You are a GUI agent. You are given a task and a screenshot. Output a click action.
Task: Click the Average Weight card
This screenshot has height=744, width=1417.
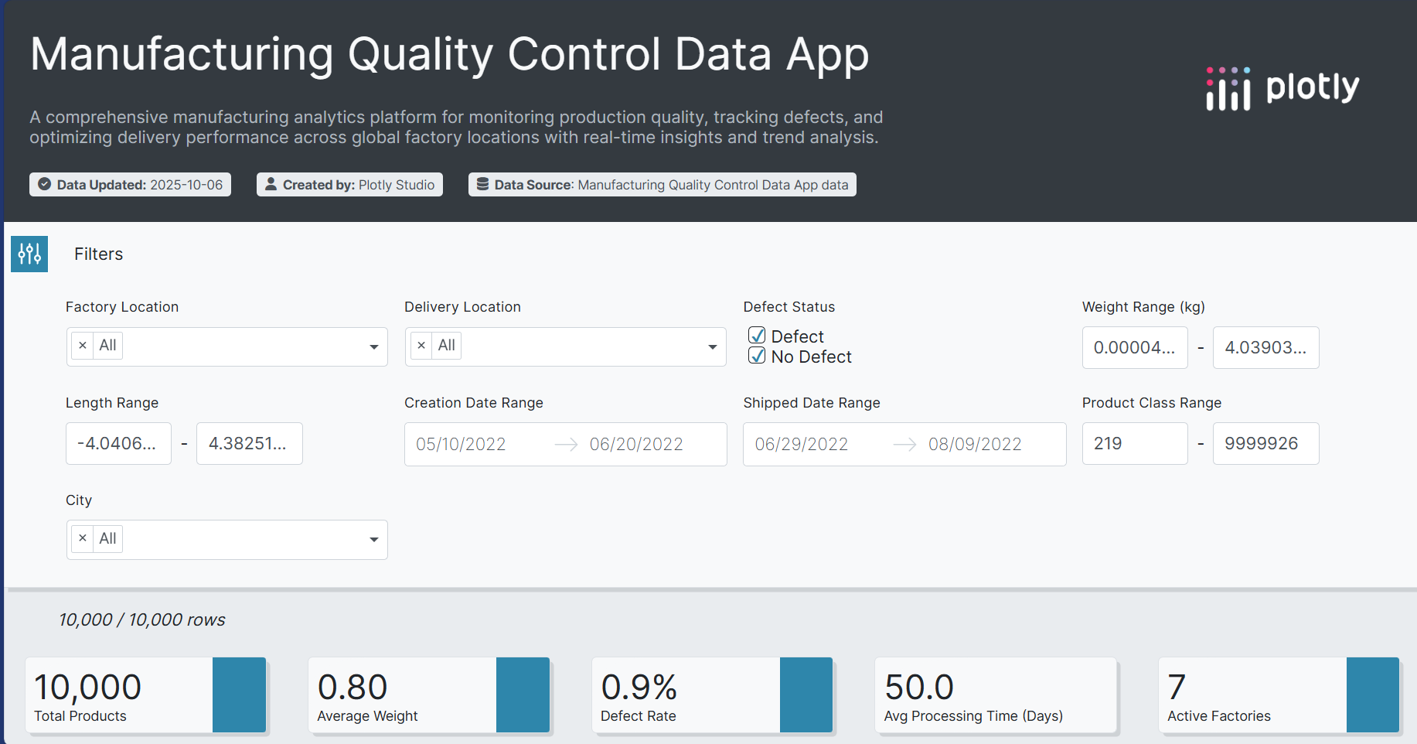point(429,695)
